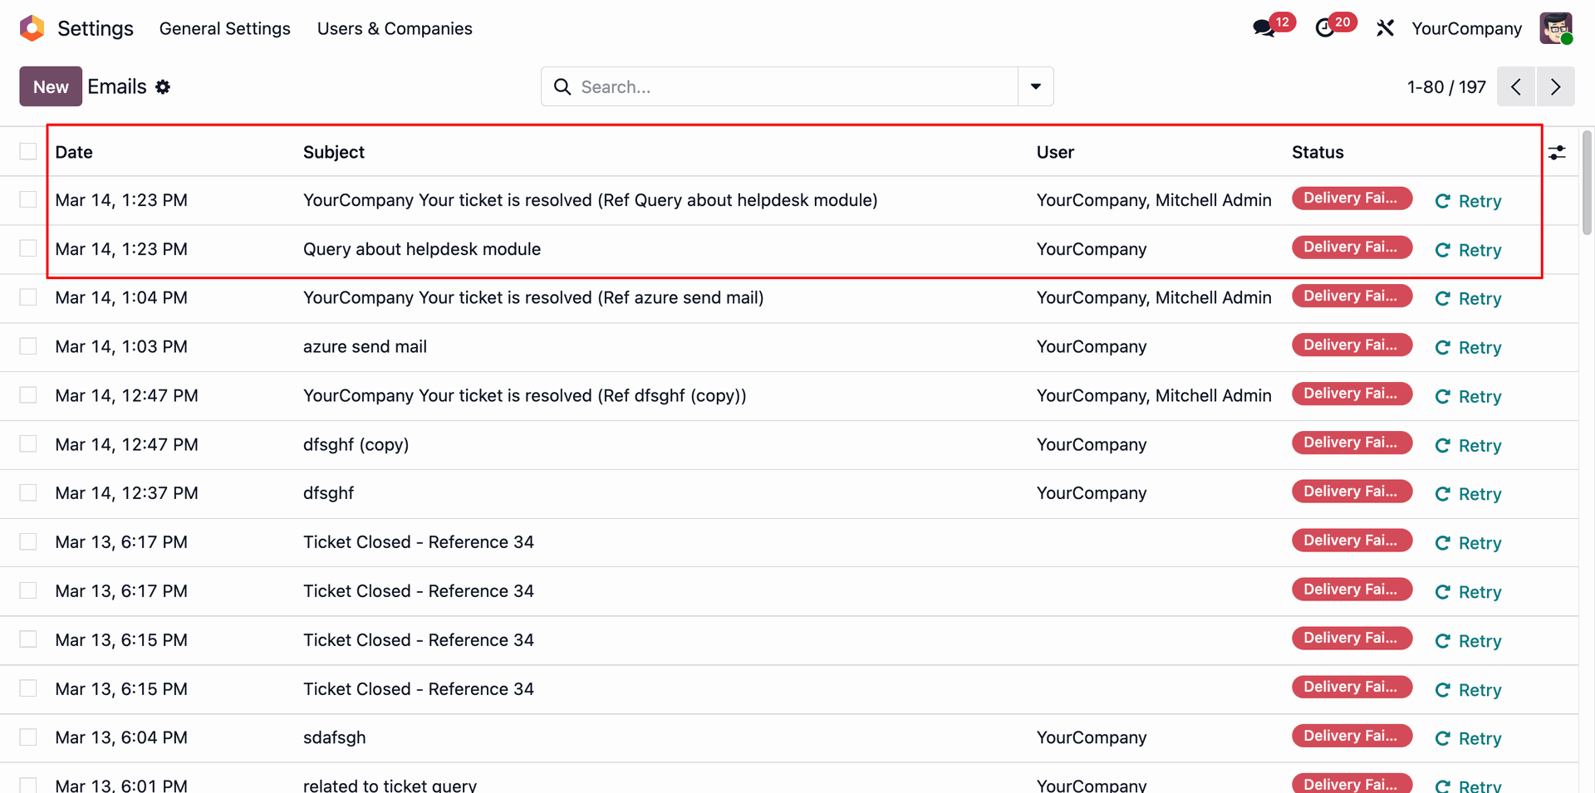Viewport: 1595px width, 793px height.
Task: Retry sending the dfsghf email
Action: (x=1469, y=494)
